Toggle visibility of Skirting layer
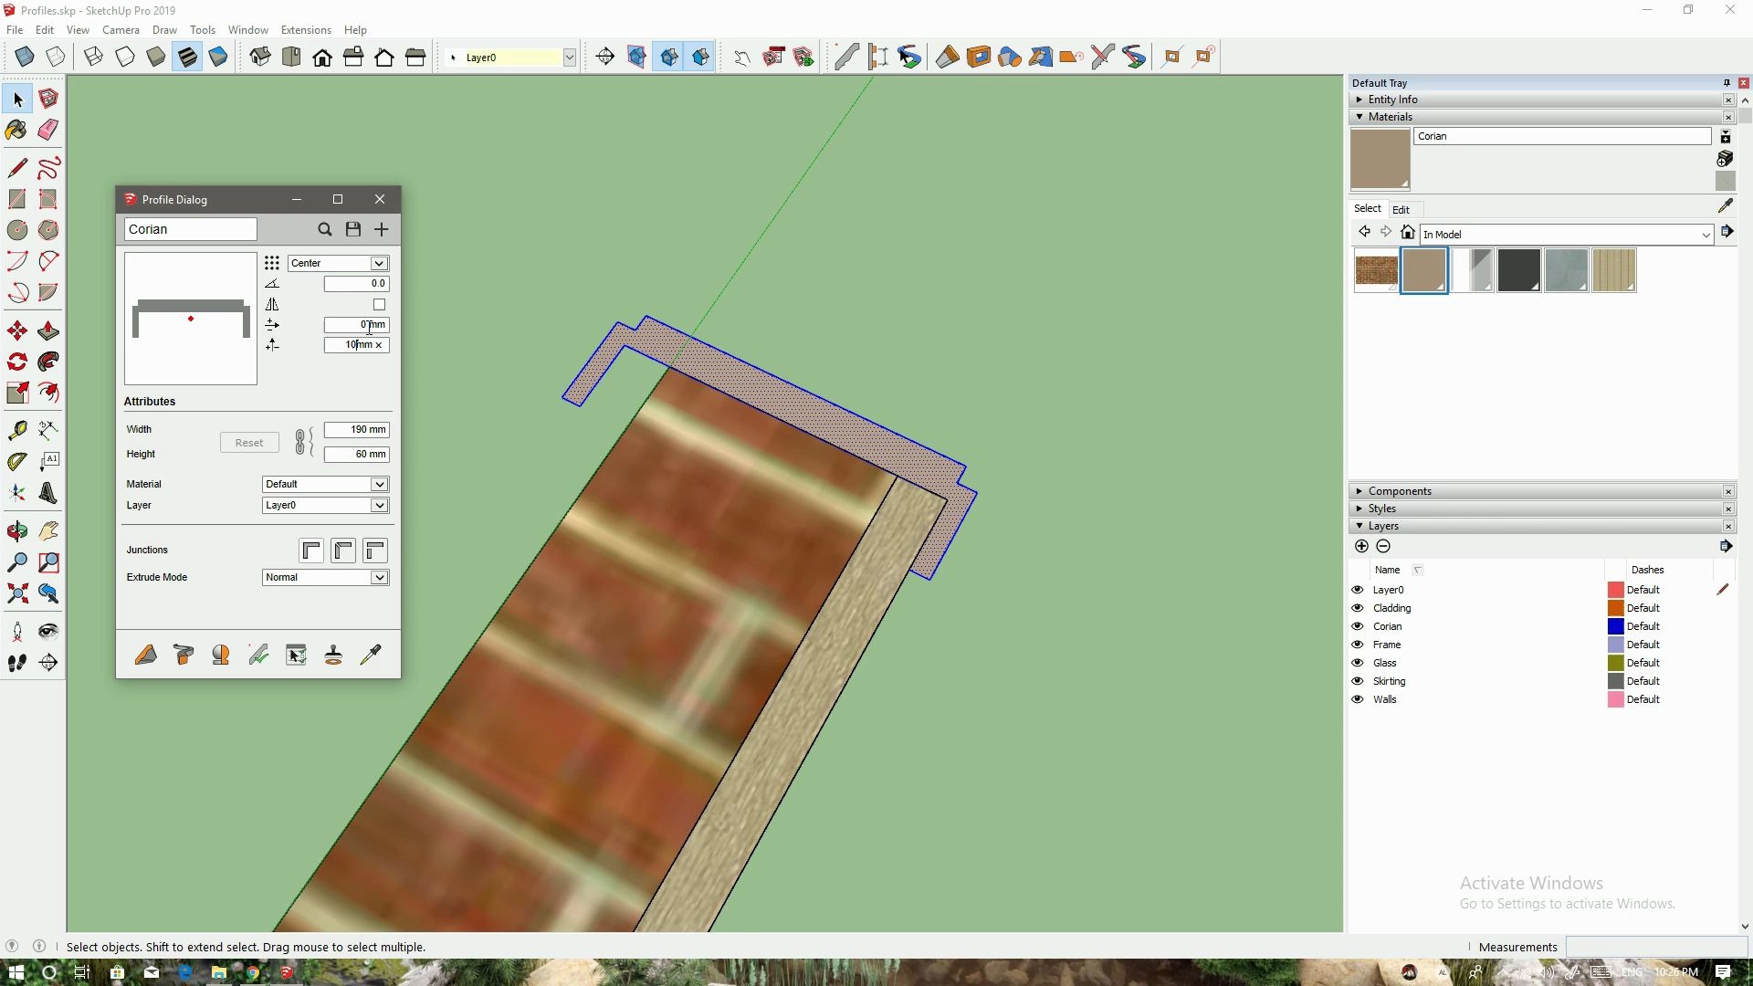Screen dimensions: 1753x986 click(x=1358, y=680)
